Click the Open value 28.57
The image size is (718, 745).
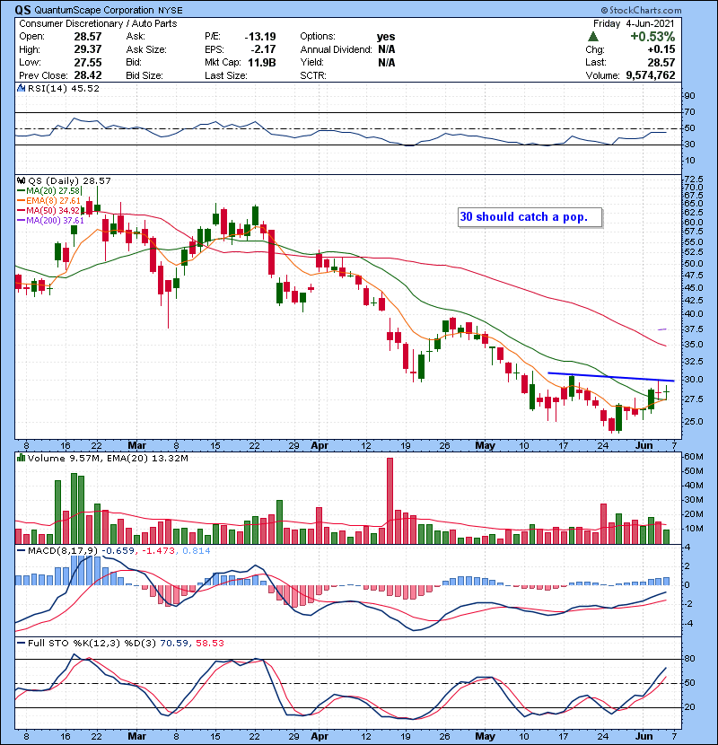coord(87,37)
